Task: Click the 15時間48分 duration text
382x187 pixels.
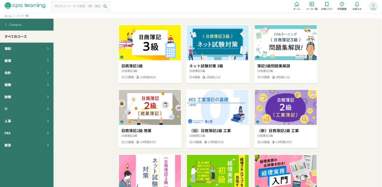Action: coord(148,77)
